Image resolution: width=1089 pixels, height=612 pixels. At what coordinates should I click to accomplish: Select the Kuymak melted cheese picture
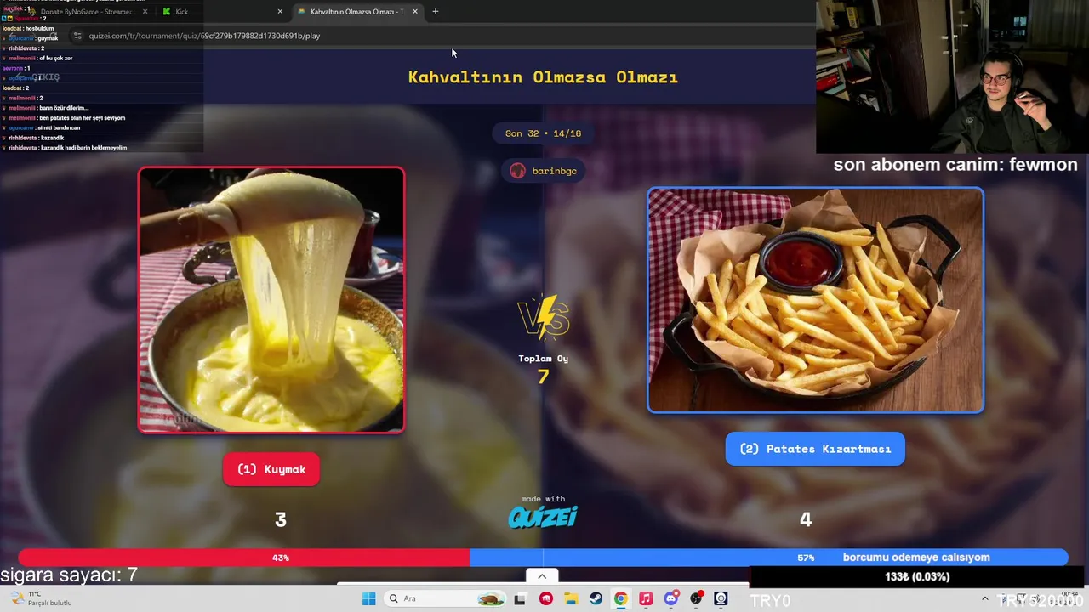(x=271, y=300)
